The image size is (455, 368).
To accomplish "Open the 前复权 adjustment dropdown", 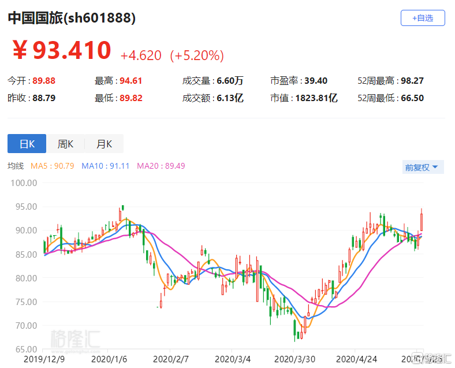I will coord(423,167).
